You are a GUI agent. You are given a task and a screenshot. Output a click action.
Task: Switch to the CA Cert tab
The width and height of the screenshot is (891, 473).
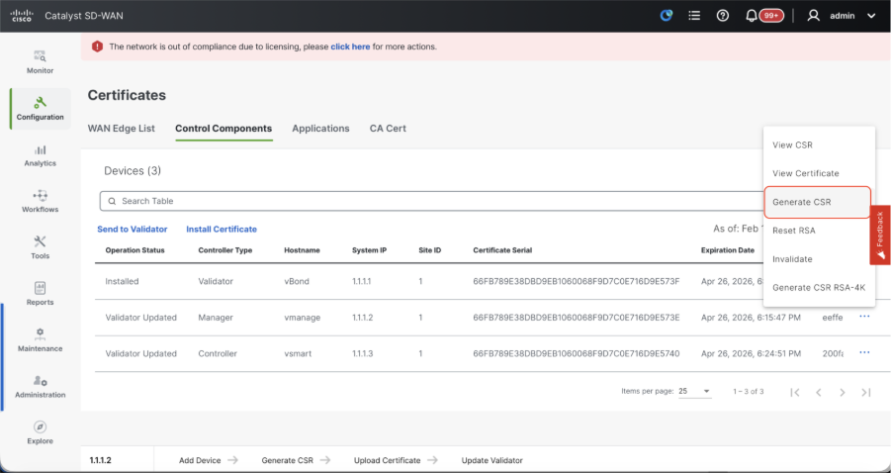[388, 129]
